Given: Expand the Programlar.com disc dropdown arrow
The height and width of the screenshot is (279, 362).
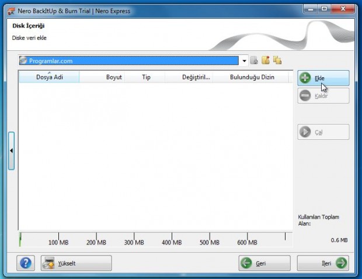Looking at the screenshot, I should [x=244, y=61].
